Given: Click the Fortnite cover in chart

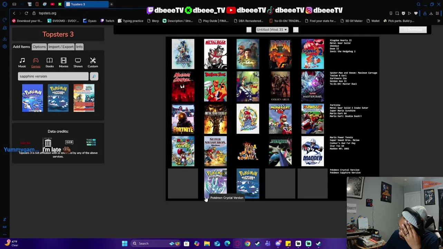Looking at the screenshot, I should [183, 119].
